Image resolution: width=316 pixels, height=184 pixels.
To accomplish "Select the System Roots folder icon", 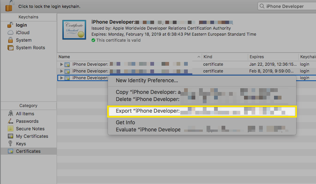I will [x=10, y=48].
